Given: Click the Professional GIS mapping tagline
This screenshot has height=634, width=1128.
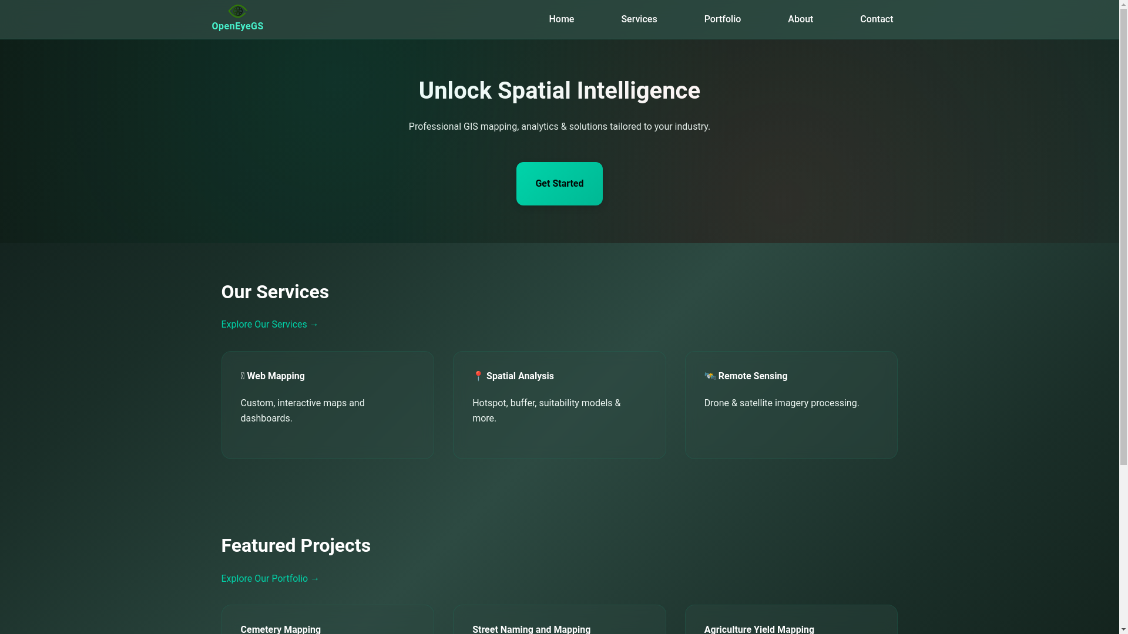Looking at the screenshot, I should (559, 127).
